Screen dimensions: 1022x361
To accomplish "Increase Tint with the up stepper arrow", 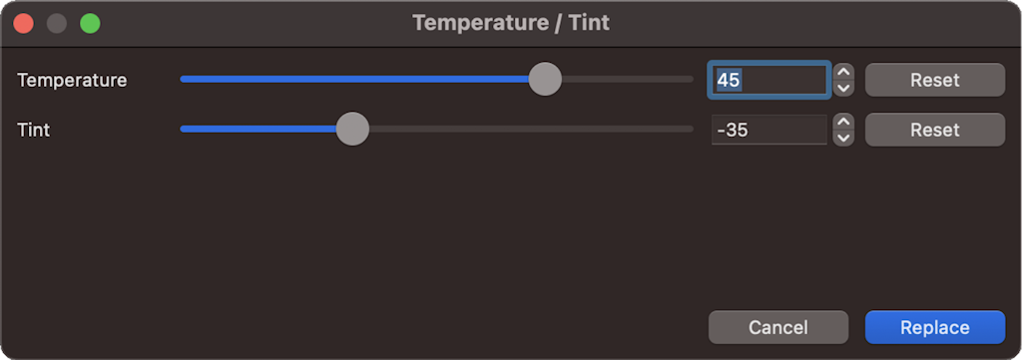I will click(843, 122).
